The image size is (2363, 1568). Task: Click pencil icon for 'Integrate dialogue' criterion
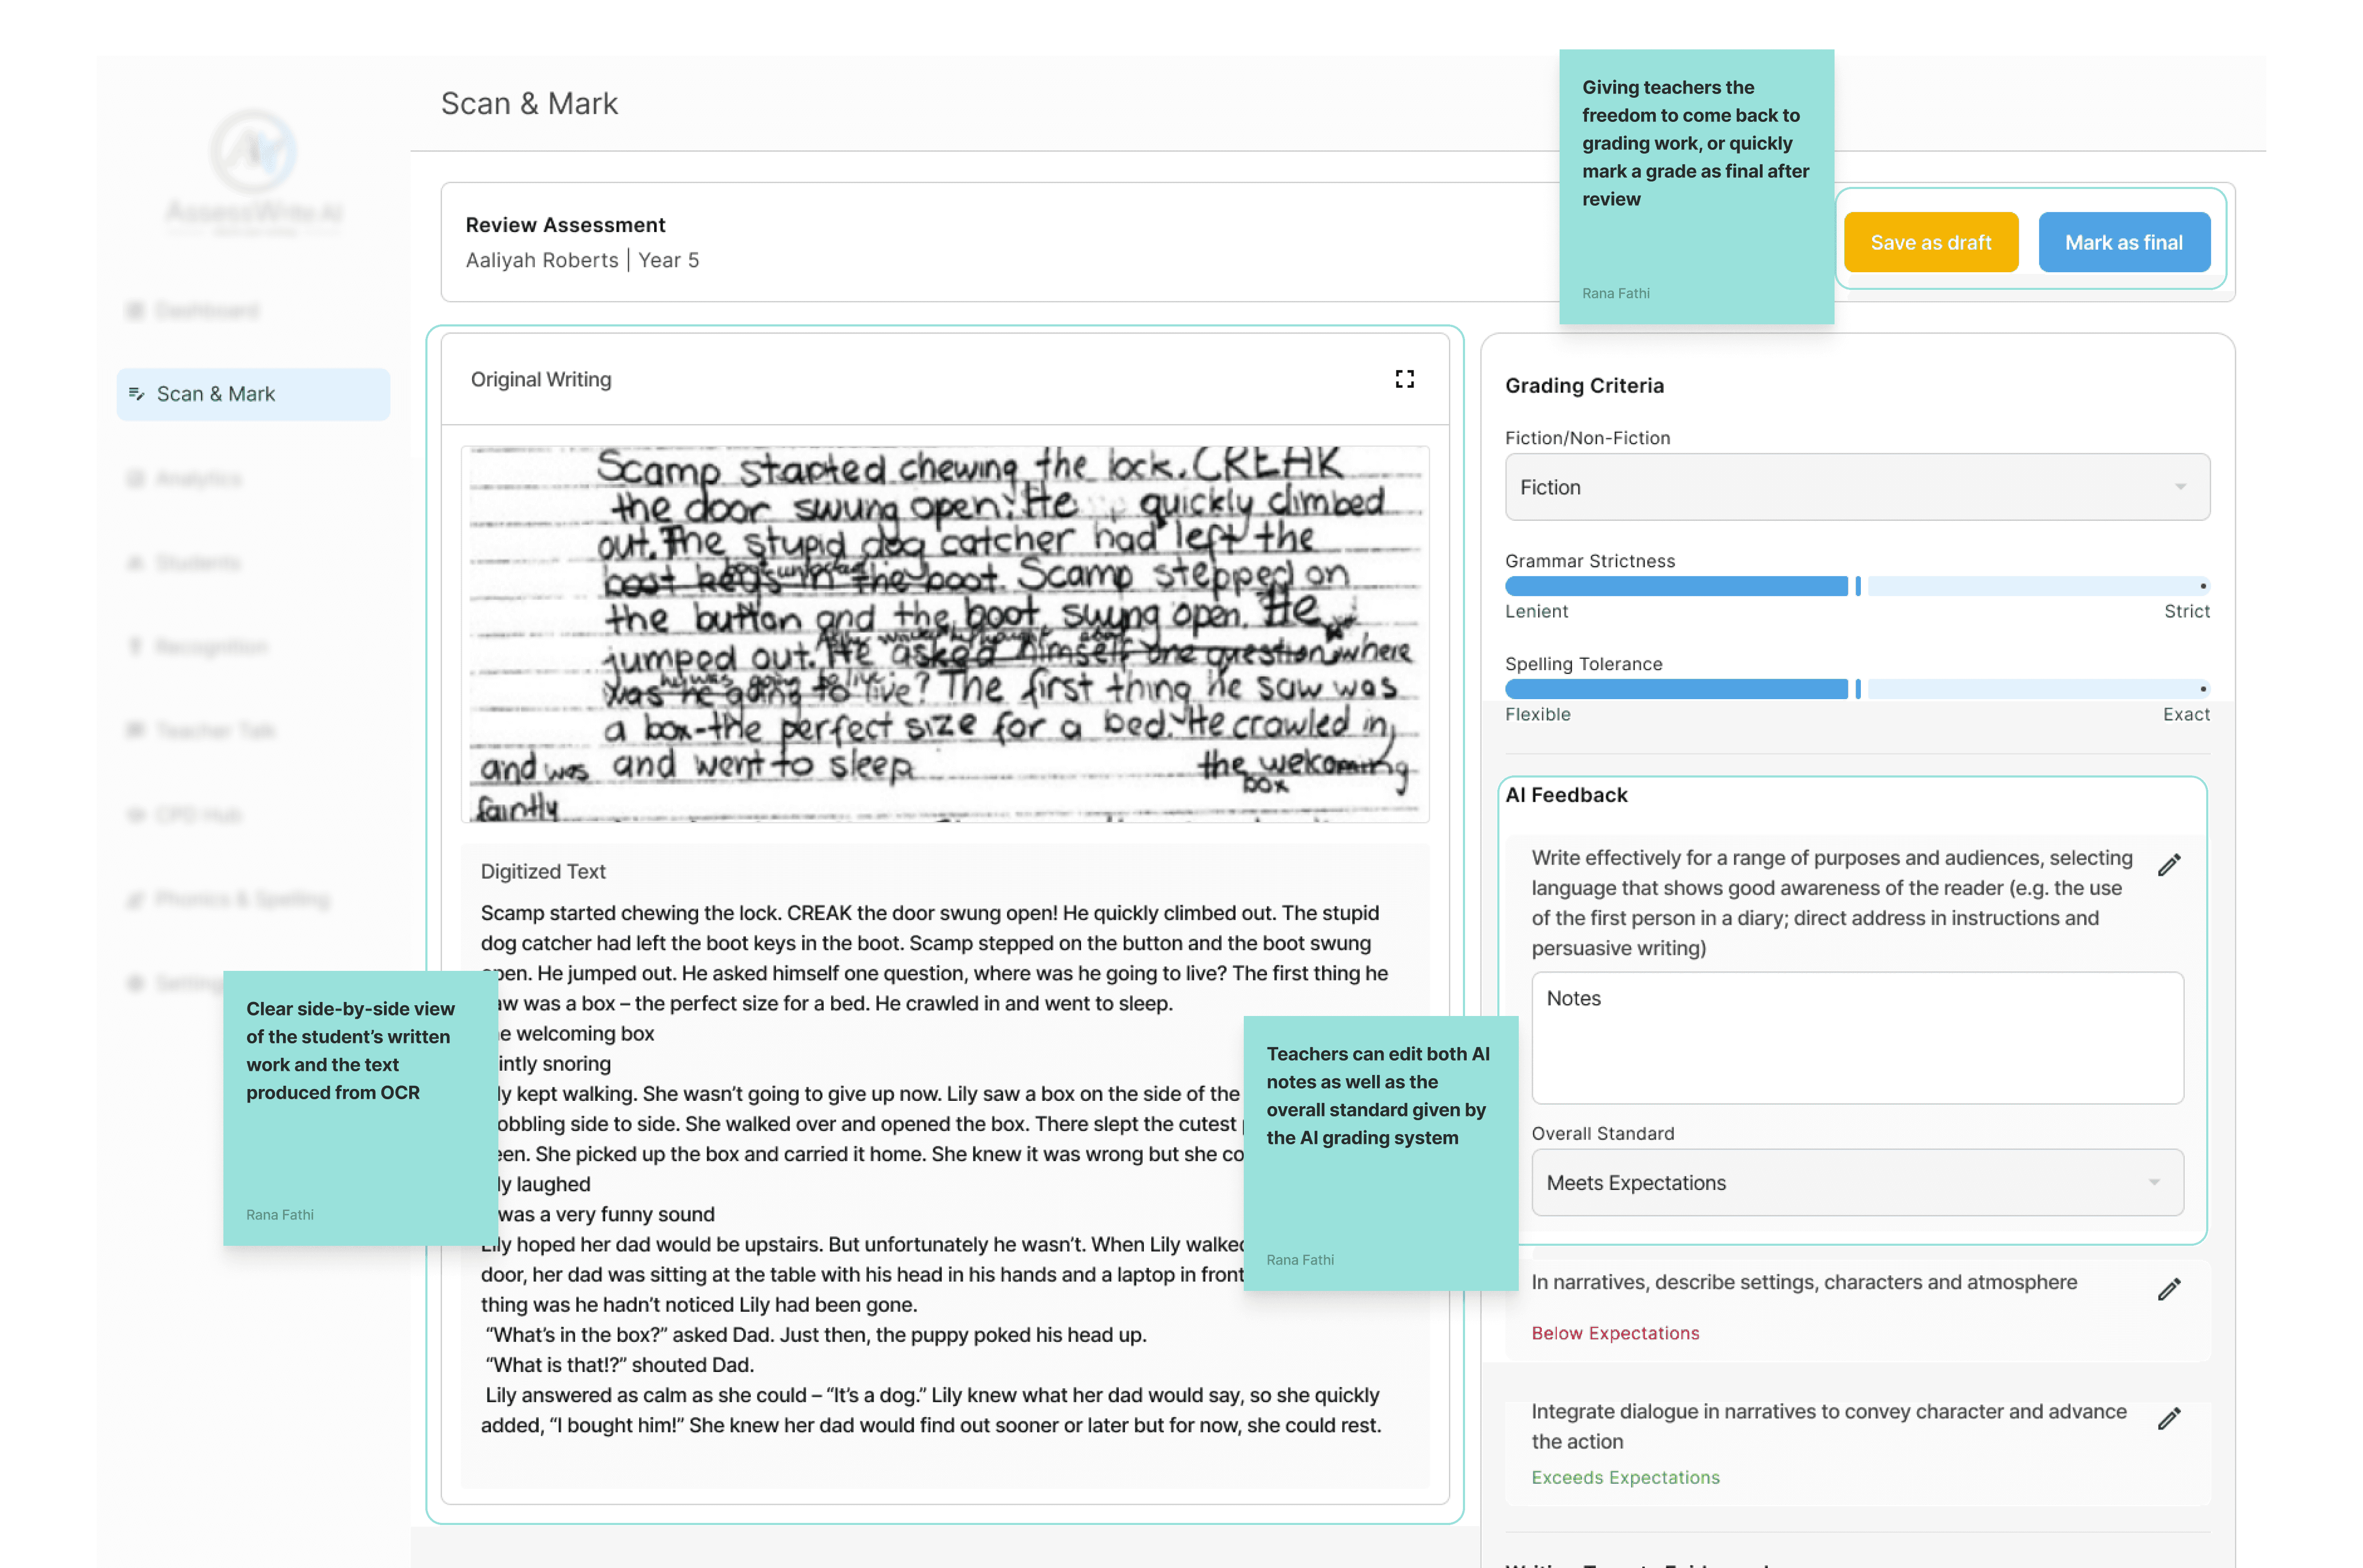click(2168, 1418)
